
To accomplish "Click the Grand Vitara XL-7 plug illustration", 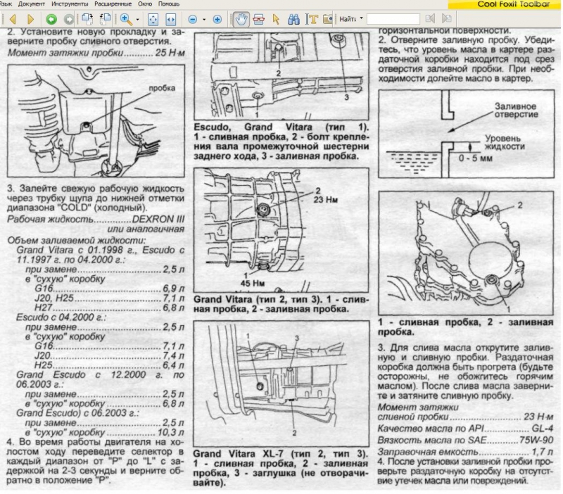I will click(281, 384).
